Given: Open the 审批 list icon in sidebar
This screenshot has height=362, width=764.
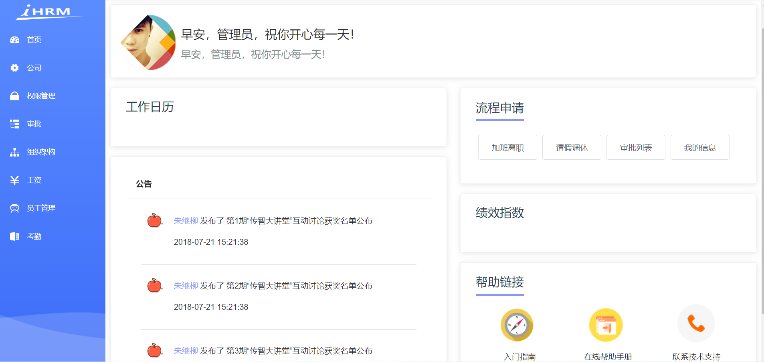Looking at the screenshot, I should click(15, 124).
